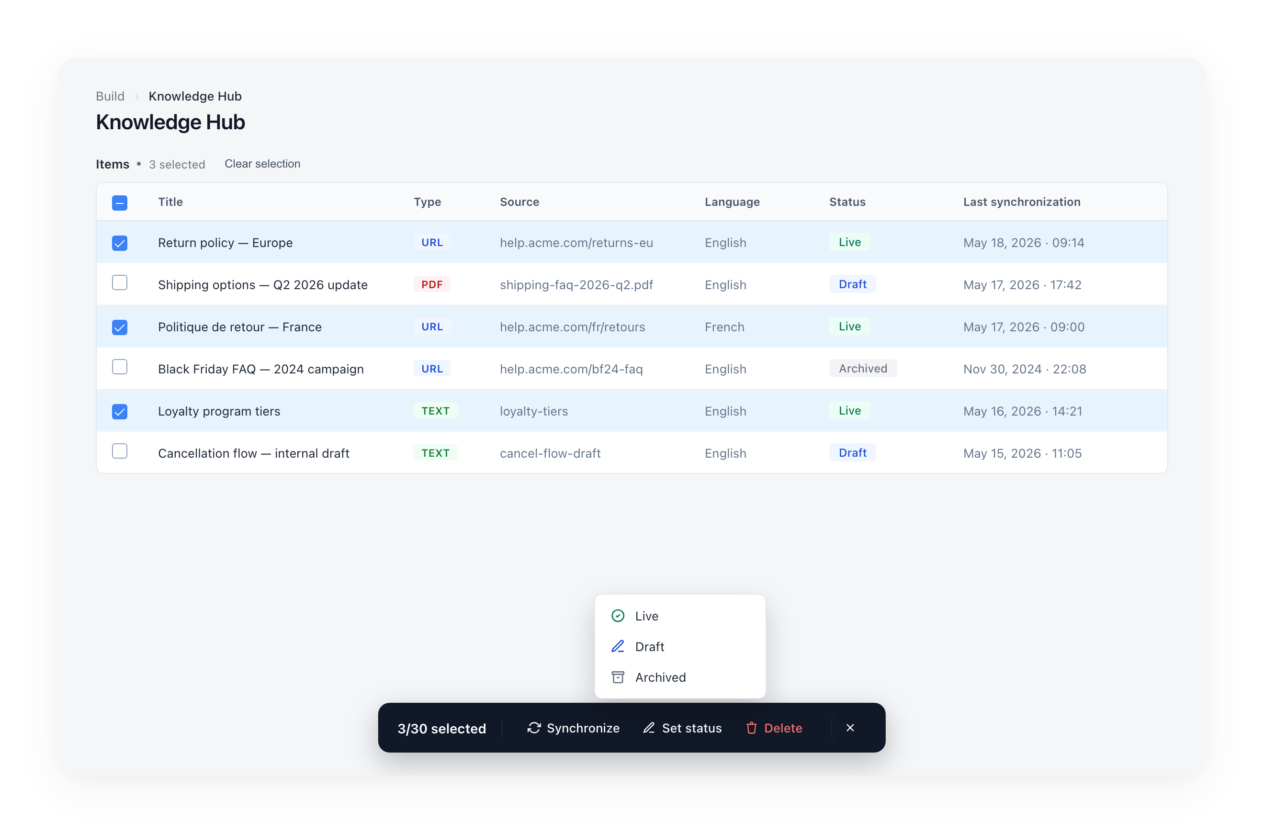Sort by Language column header
Screen dimensions: 1264x833
pyautogui.click(x=732, y=202)
